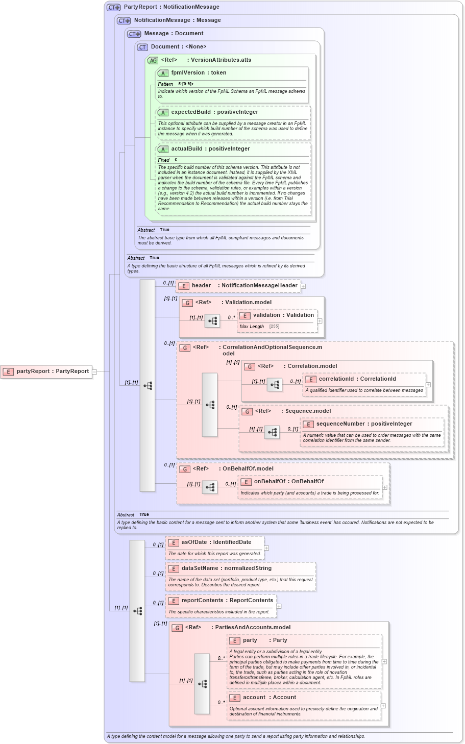Image resolution: width=465 pixels, height=744 pixels.
Task: Click the A icon of expectedBuild attribute
Action: [163, 112]
